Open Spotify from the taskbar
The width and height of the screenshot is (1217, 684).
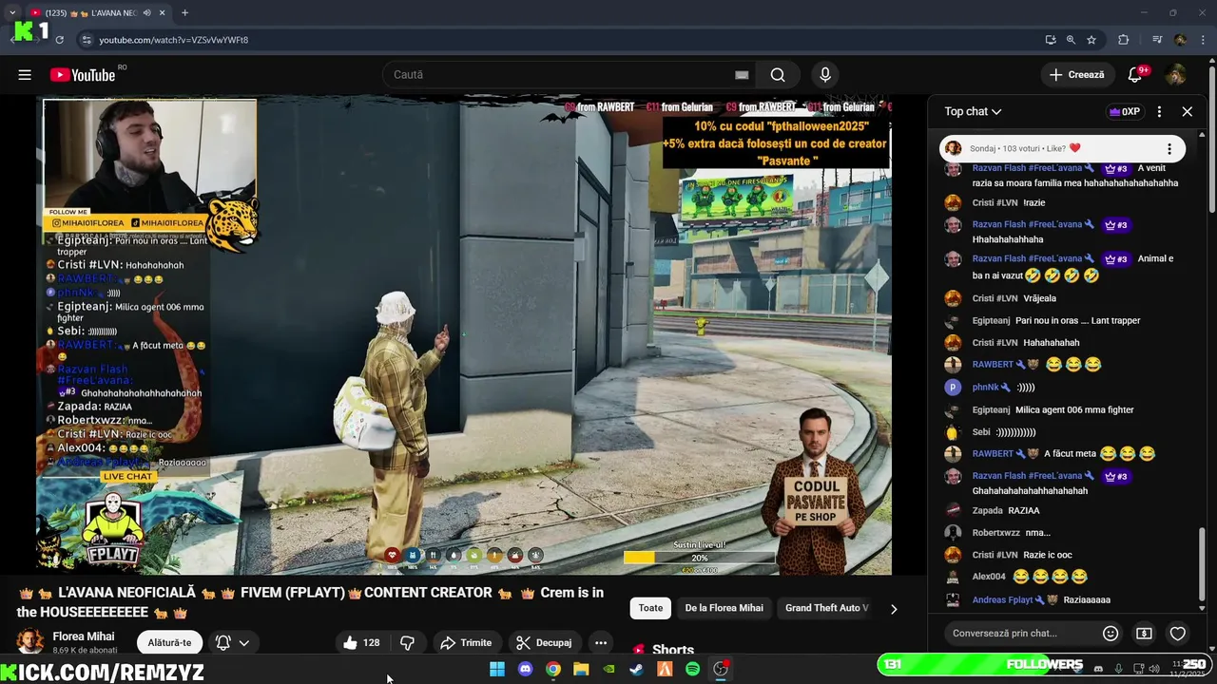coord(692,669)
